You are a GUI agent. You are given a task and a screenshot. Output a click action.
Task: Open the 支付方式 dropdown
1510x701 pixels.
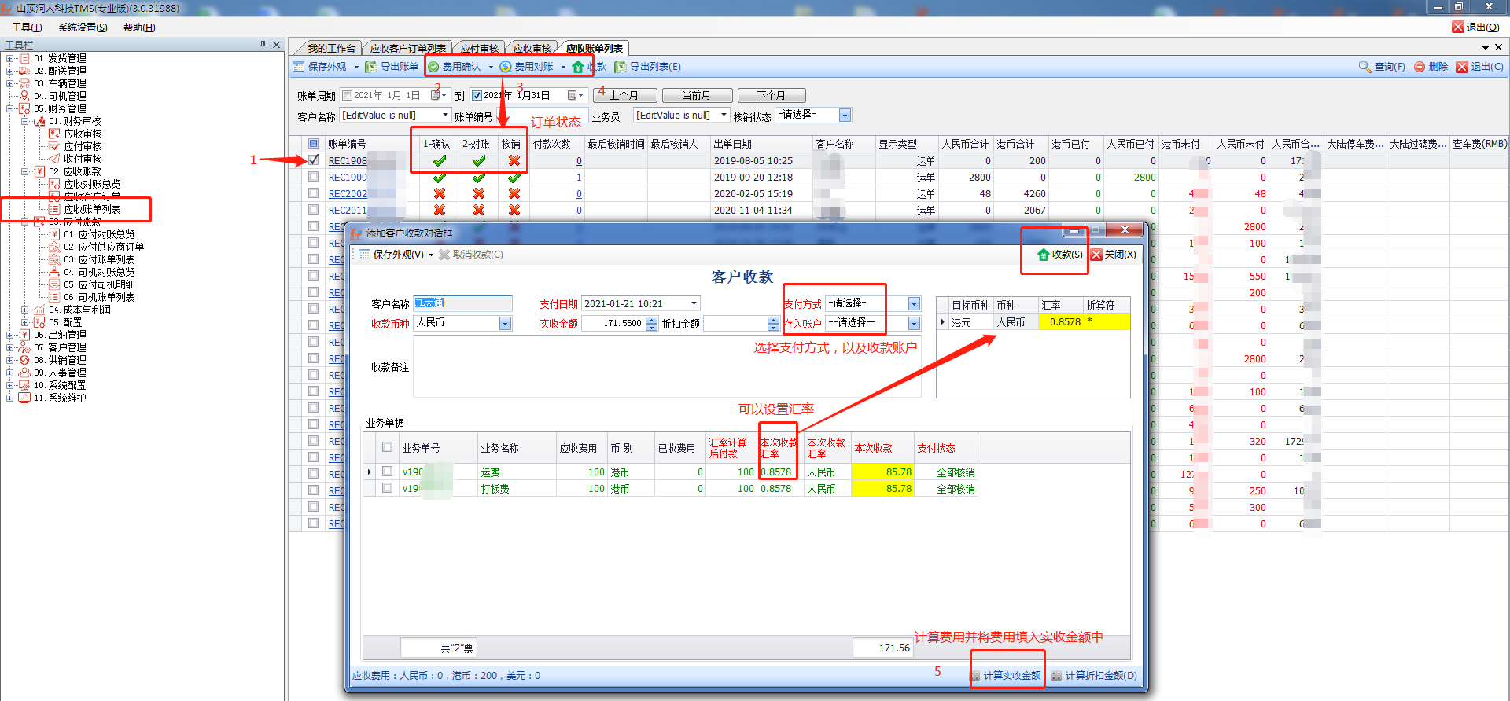(914, 304)
